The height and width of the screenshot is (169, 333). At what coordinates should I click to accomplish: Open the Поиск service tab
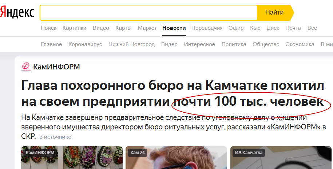coord(48,28)
